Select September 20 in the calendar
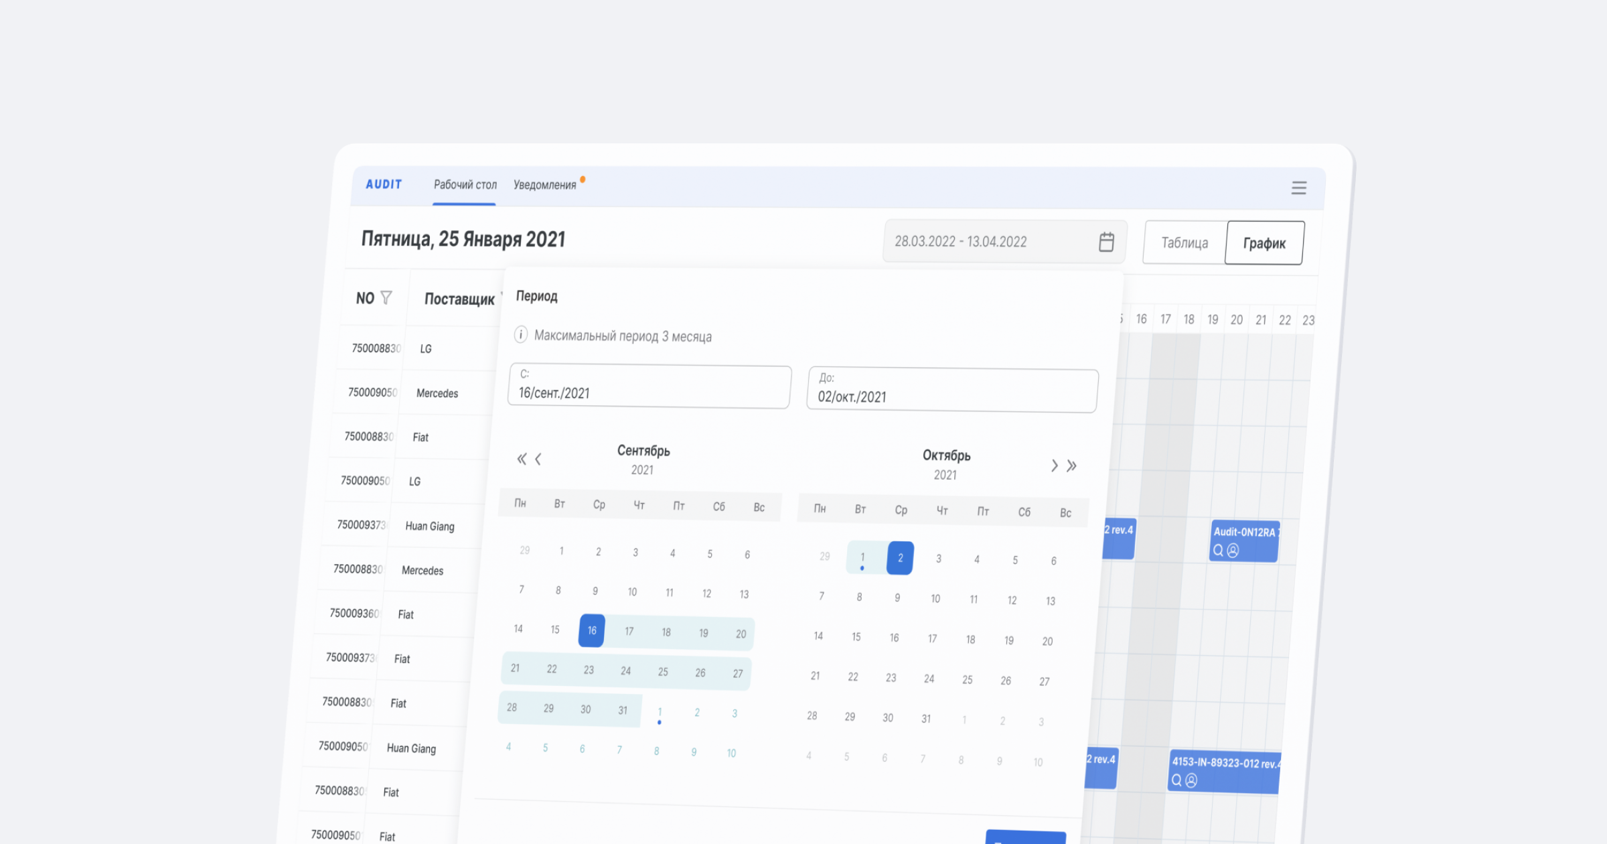This screenshot has width=1607, height=844. [x=741, y=634]
